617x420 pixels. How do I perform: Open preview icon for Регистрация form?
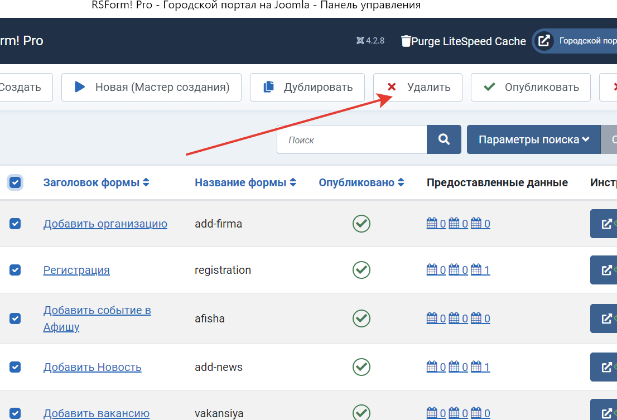pyautogui.click(x=606, y=270)
